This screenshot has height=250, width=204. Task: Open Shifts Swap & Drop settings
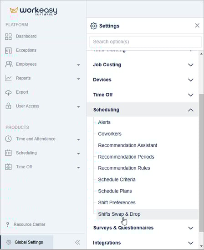(x=119, y=214)
